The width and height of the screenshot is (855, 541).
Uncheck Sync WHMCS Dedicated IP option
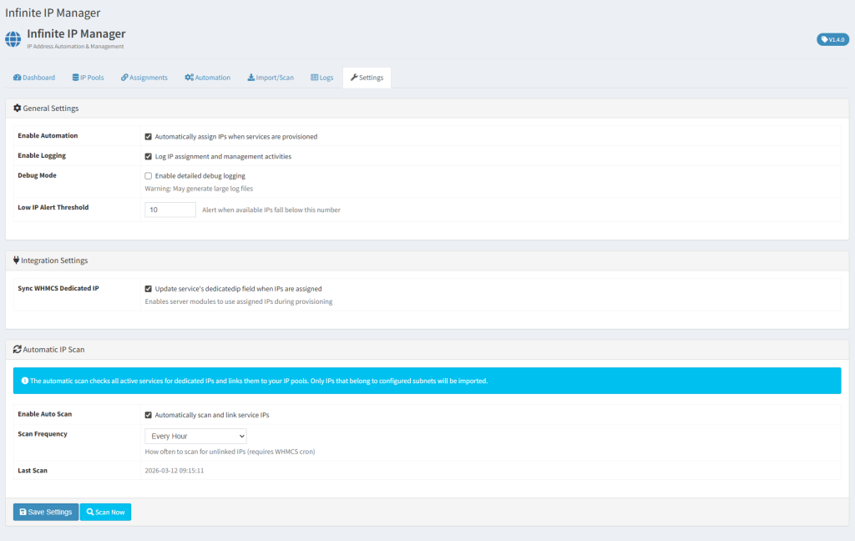[148, 289]
